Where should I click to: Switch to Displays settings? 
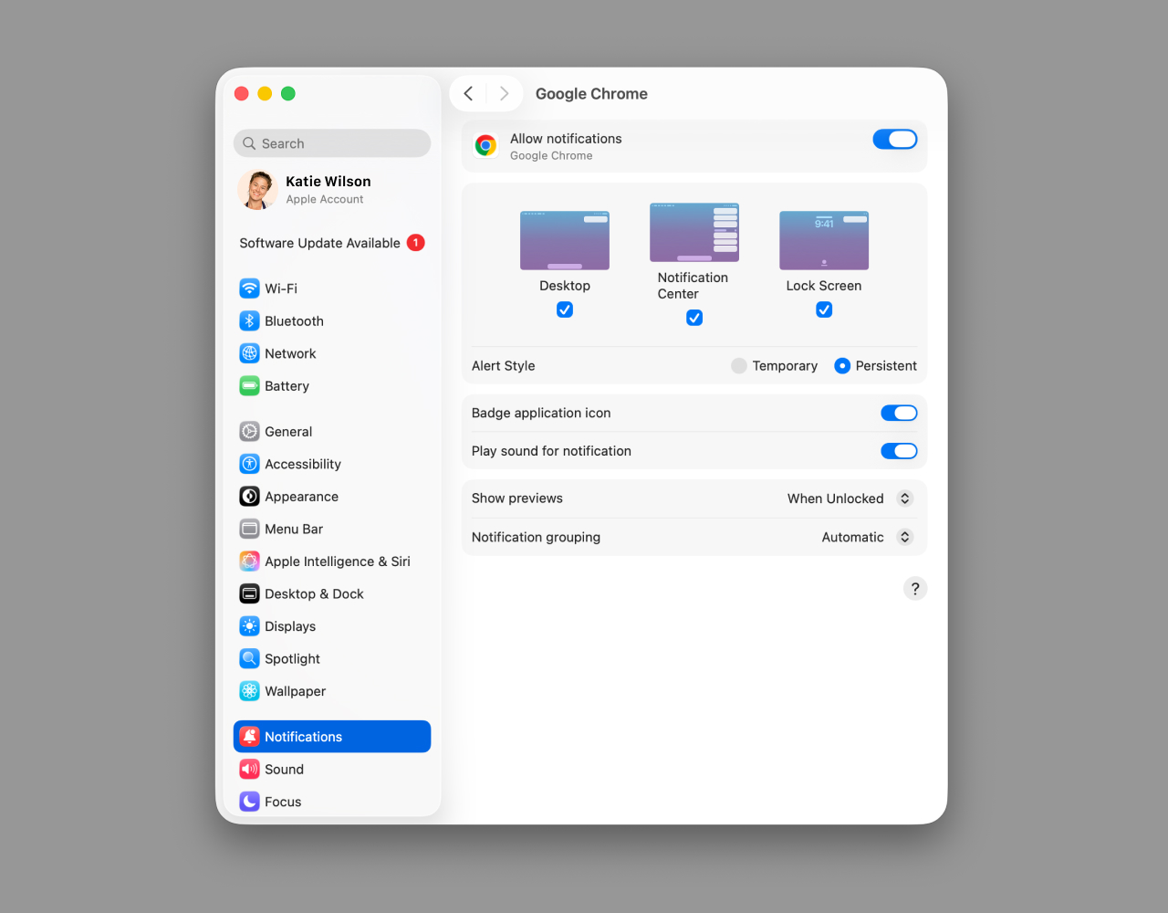tap(332, 626)
